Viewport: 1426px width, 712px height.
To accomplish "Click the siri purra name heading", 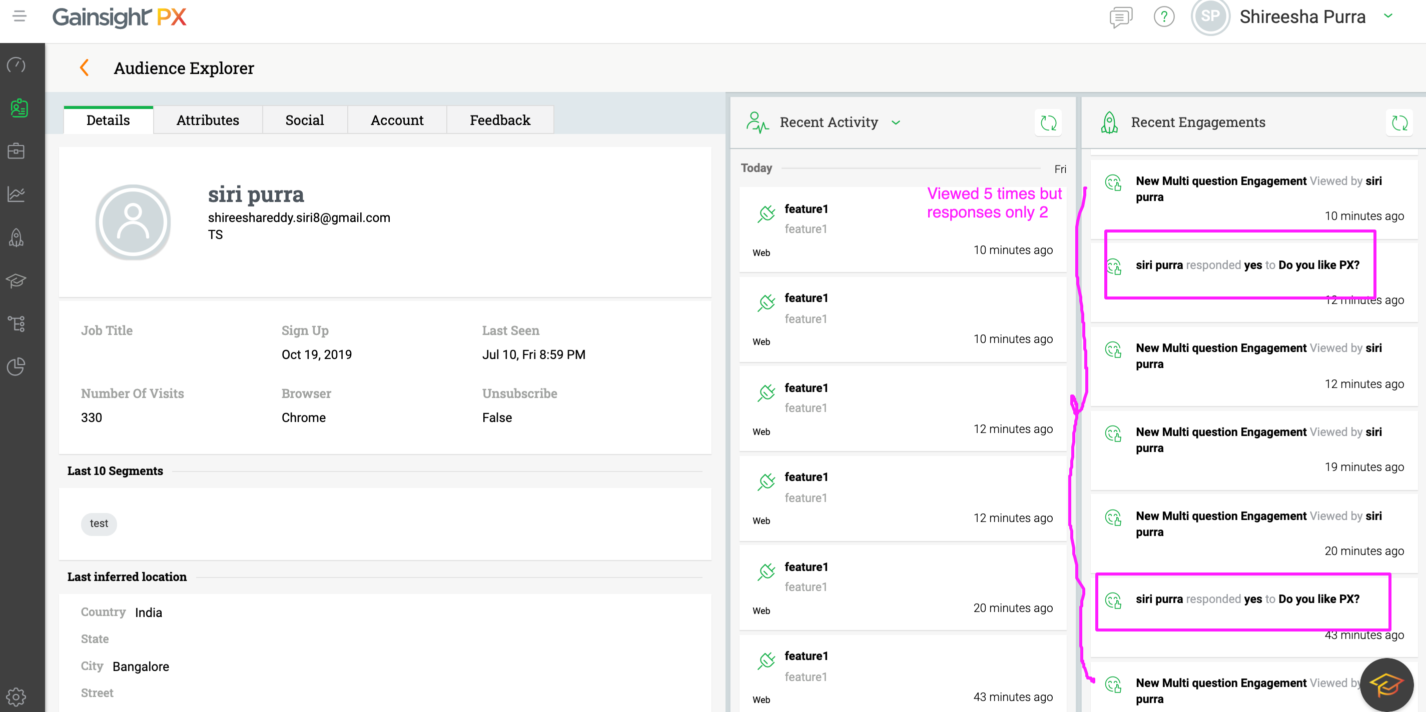I will 256,194.
